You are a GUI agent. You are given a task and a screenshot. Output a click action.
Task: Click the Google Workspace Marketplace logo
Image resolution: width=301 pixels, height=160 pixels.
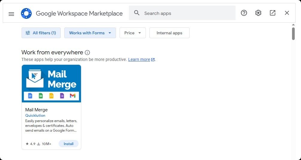pyautogui.click(x=26, y=13)
